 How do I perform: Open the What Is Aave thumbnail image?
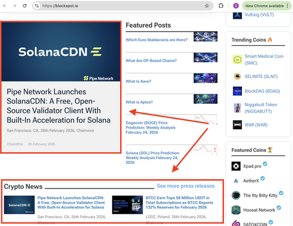click(206, 78)
